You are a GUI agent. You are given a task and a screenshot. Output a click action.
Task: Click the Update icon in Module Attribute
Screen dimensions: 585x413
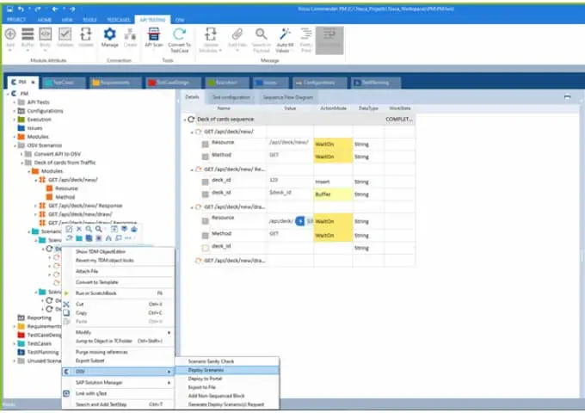(86, 38)
